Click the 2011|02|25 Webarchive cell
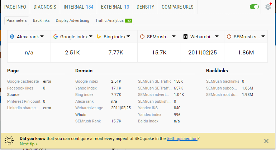Screen dimensions: 276x150 (x=203, y=53)
